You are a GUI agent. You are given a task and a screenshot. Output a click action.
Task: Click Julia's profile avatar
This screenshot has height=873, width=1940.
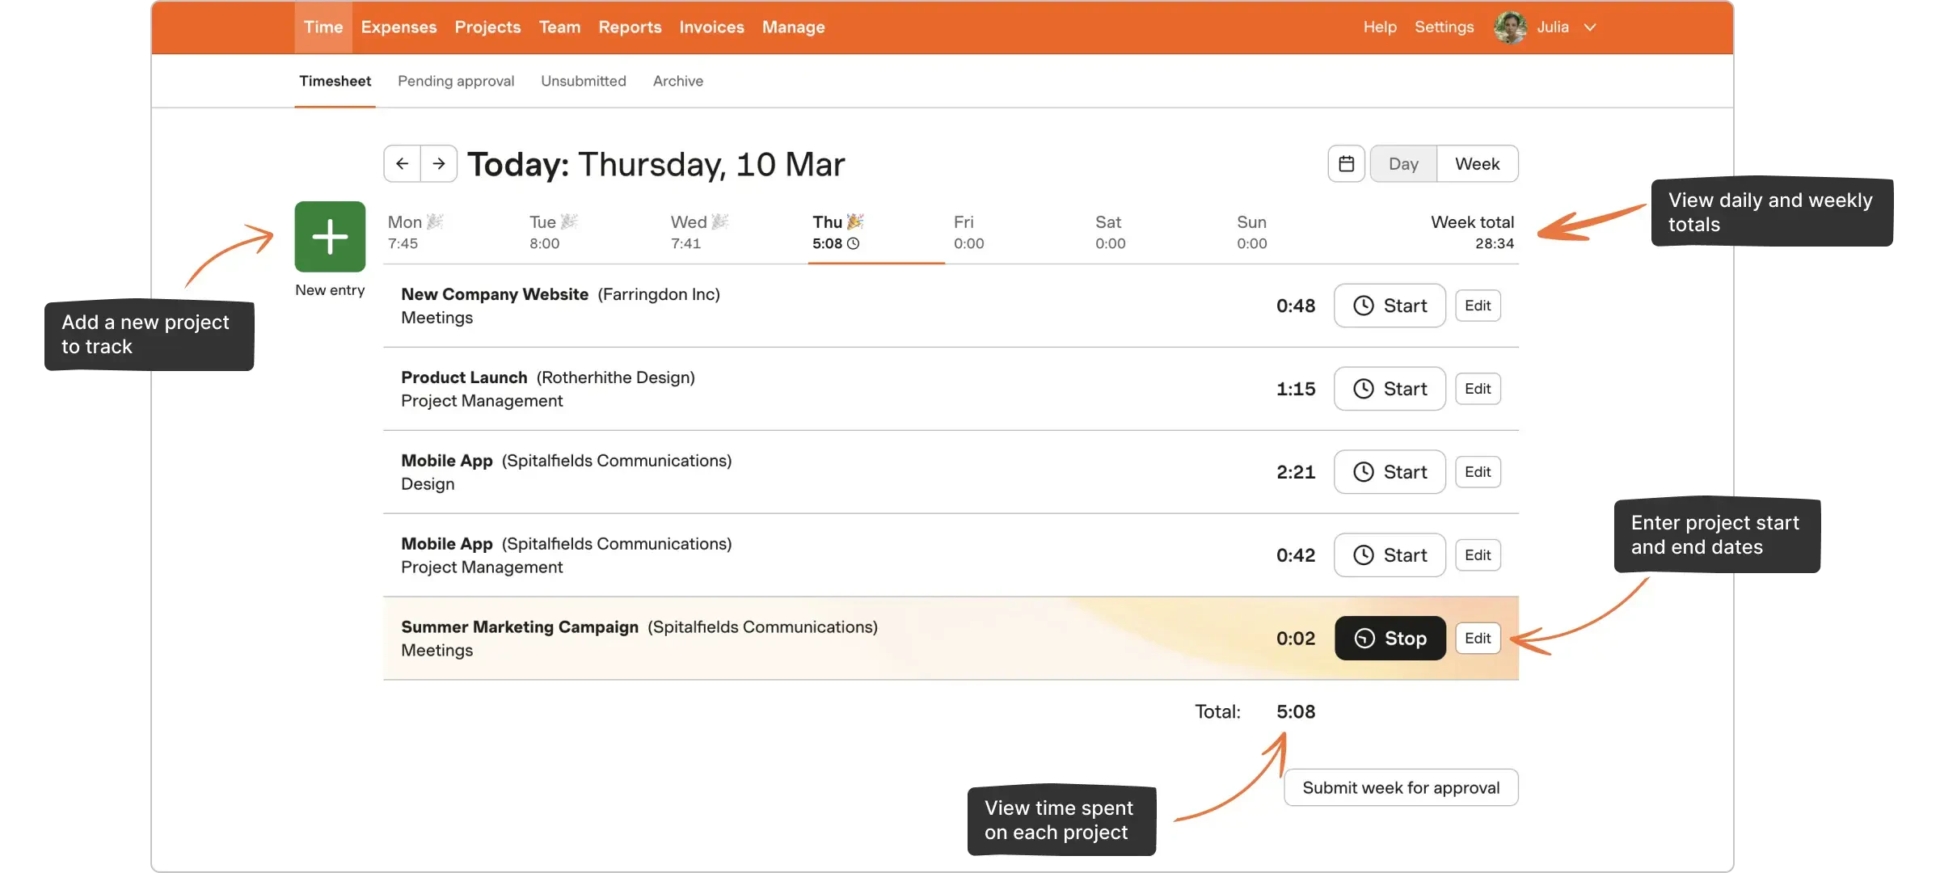pos(1510,27)
